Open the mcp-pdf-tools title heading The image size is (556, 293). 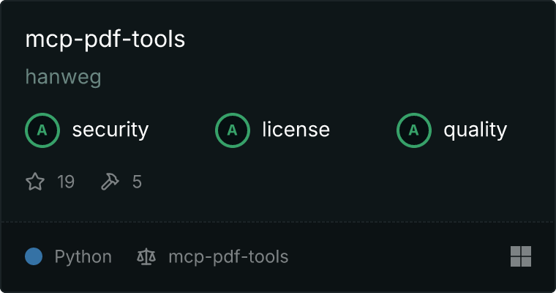pyautogui.click(x=105, y=40)
